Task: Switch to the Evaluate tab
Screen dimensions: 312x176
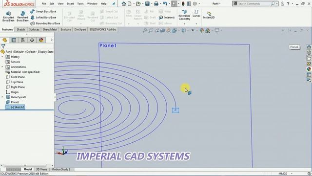Action: (66, 29)
